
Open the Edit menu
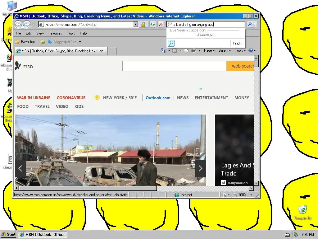pos(29,33)
